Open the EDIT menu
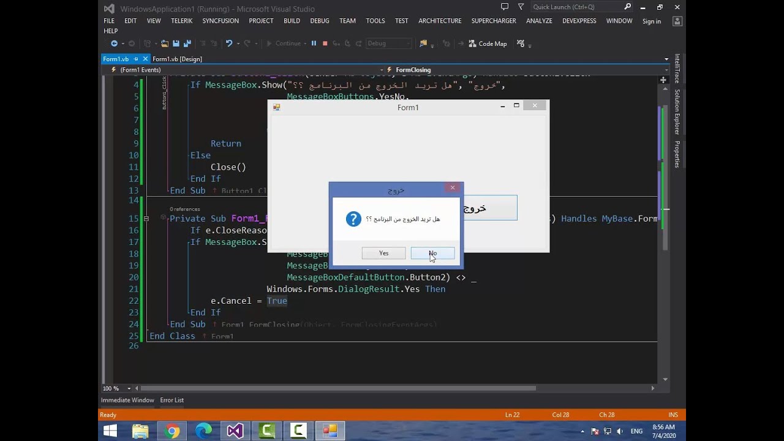Image resolution: width=784 pixels, height=441 pixels. [130, 21]
